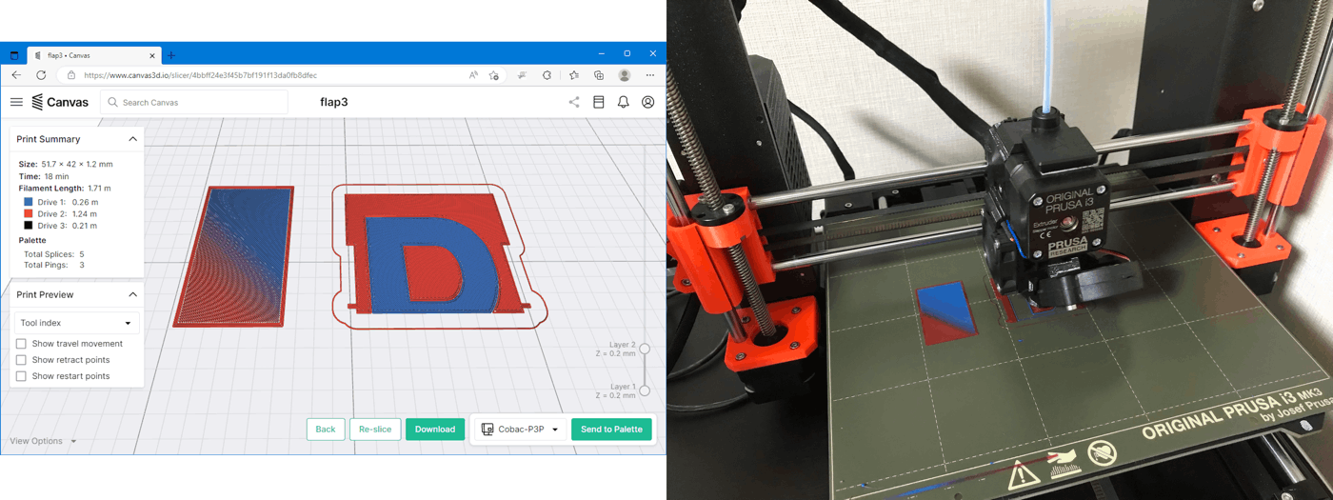This screenshot has height=500, width=1333.
Task: Click the search magnifier icon in Canvas
Action: point(113,102)
